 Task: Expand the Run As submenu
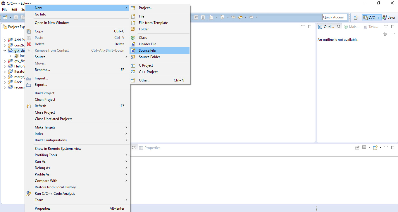pos(40,161)
